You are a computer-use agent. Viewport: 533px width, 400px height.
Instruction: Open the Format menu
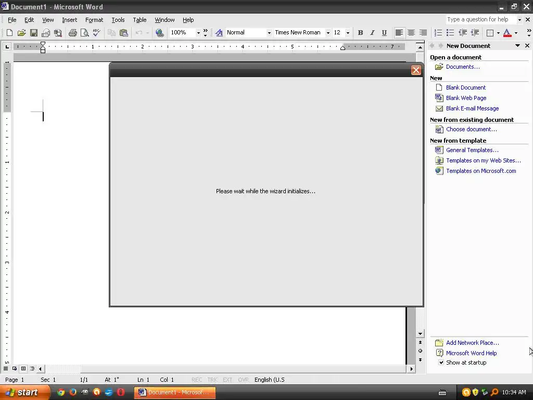tap(94, 20)
